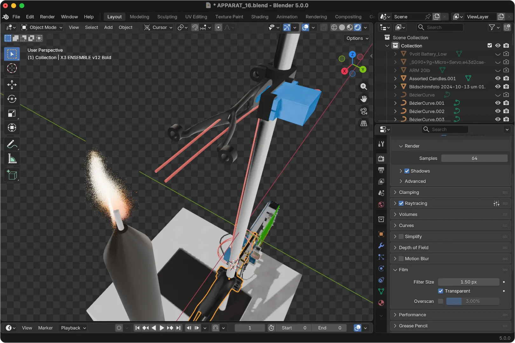This screenshot has width=515, height=343.
Task: Expand the Motion Blur section
Action: tap(395, 259)
